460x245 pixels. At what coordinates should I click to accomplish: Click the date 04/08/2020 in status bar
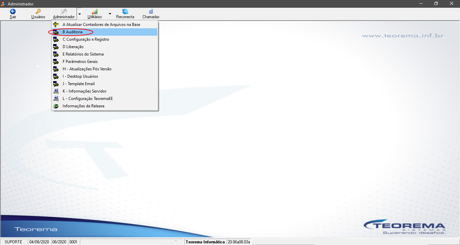pos(39,242)
